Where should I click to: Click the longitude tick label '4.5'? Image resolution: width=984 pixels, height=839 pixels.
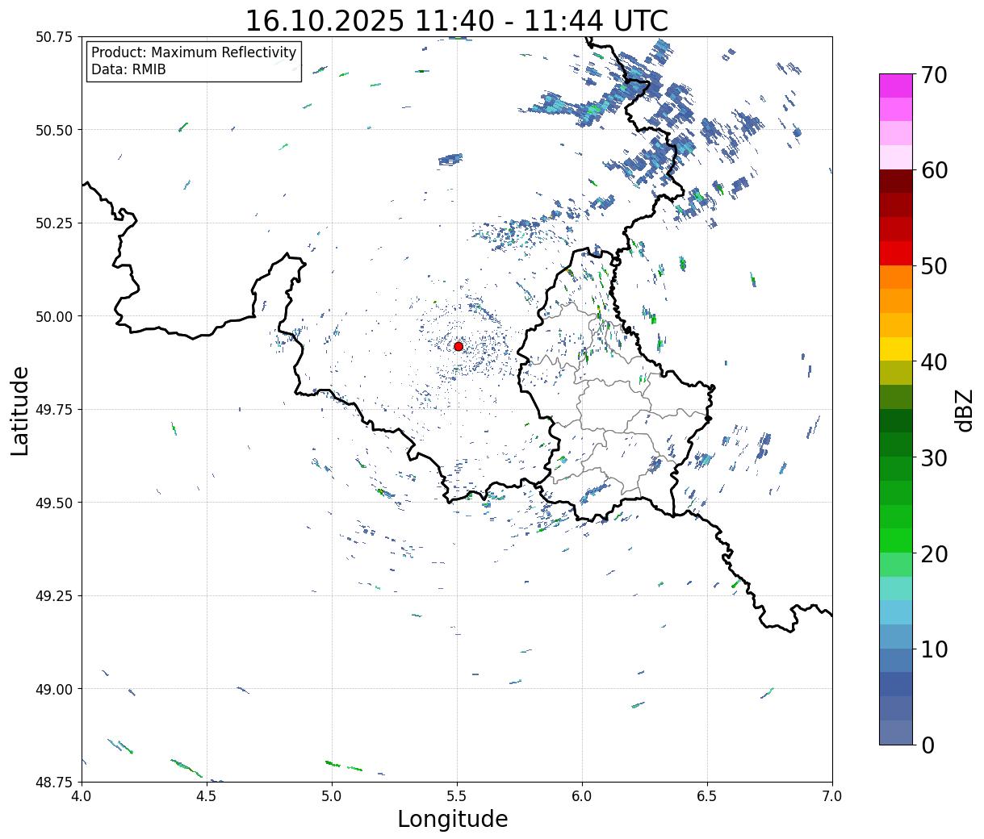(x=207, y=796)
